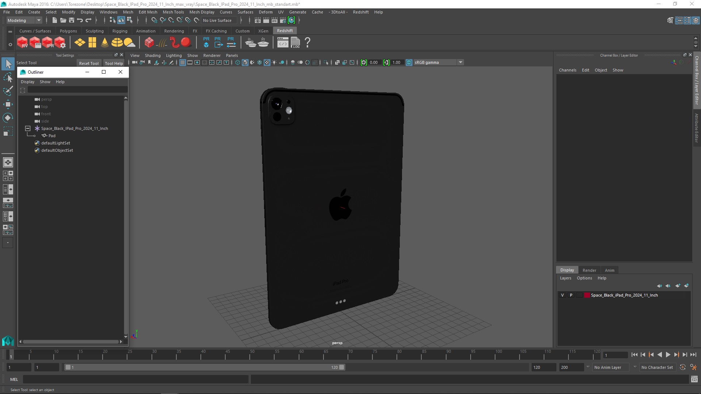Open the Mesh Tools menu

point(173,12)
